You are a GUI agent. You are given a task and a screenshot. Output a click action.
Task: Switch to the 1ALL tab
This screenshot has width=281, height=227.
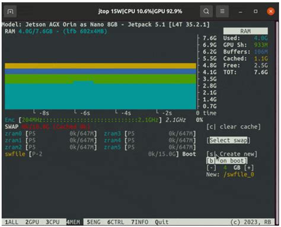pyautogui.click(x=11, y=222)
